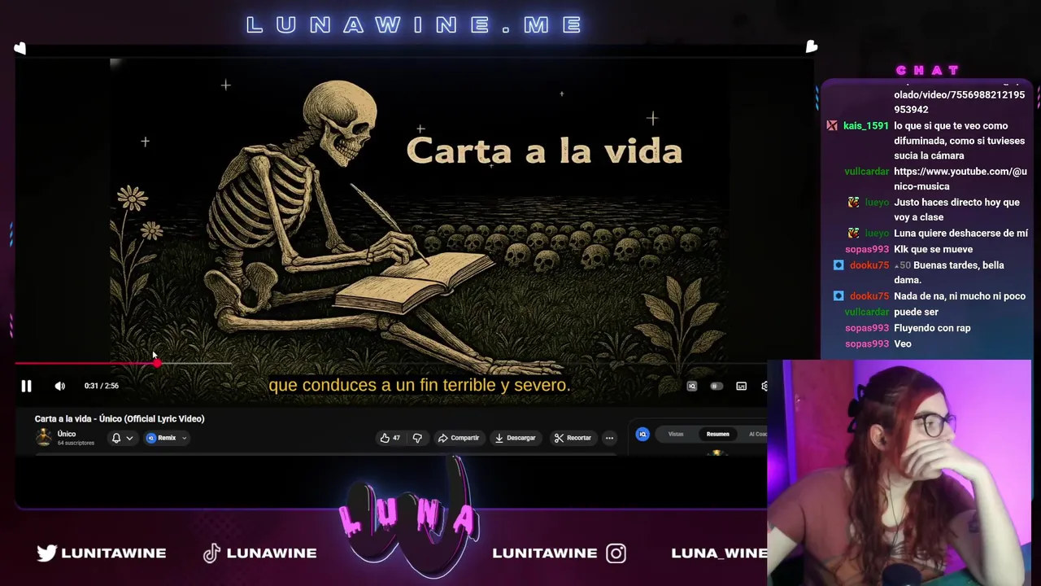The height and width of the screenshot is (586, 1041).
Task: Click sopas993 message Veo in chat
Action: [903, 343]
